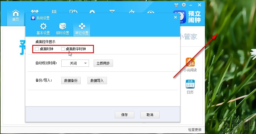Select the 其它设置 tab
The width and height of the screenshot is (256, 134).
click(x=82, y=29)
